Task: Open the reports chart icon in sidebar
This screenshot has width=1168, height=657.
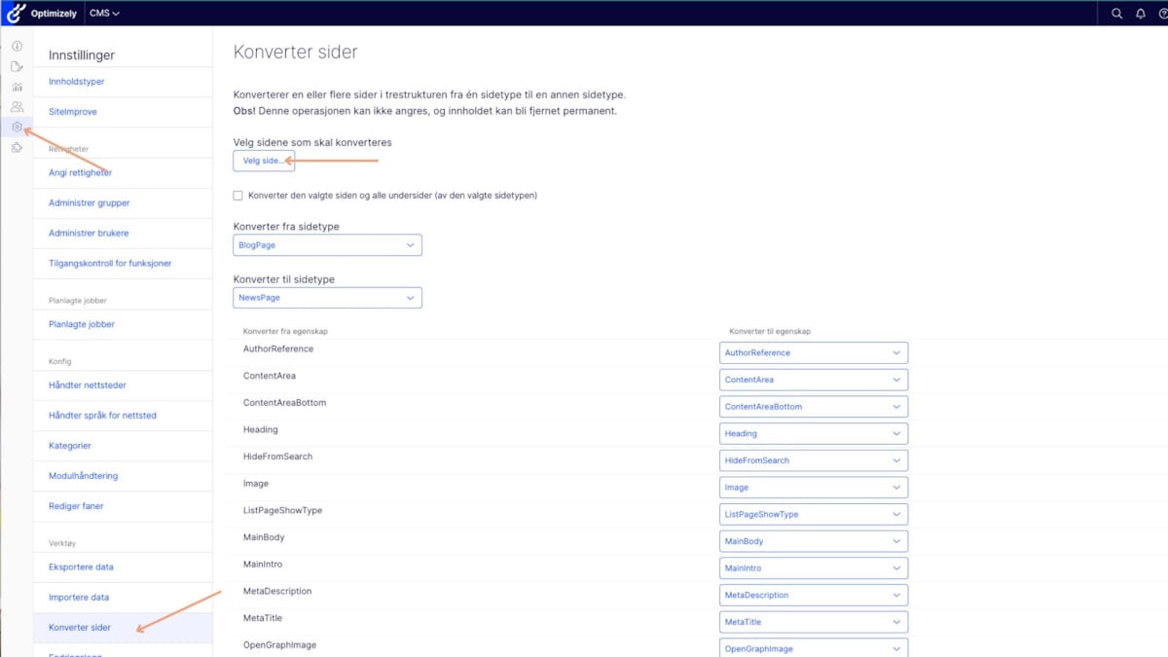Action: click(x=17, y=87)
